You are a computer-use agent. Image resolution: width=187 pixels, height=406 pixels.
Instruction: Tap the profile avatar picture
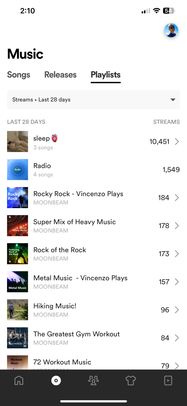(171, 30)
